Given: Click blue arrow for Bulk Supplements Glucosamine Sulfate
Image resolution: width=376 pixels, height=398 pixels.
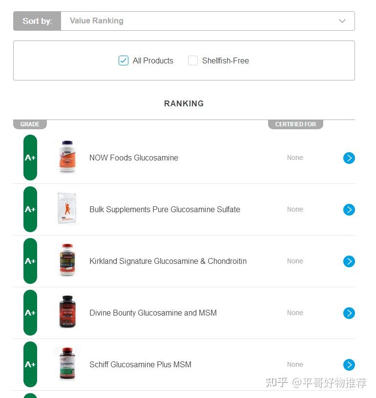Looking at the screenshot, I should tap(349, 210).
